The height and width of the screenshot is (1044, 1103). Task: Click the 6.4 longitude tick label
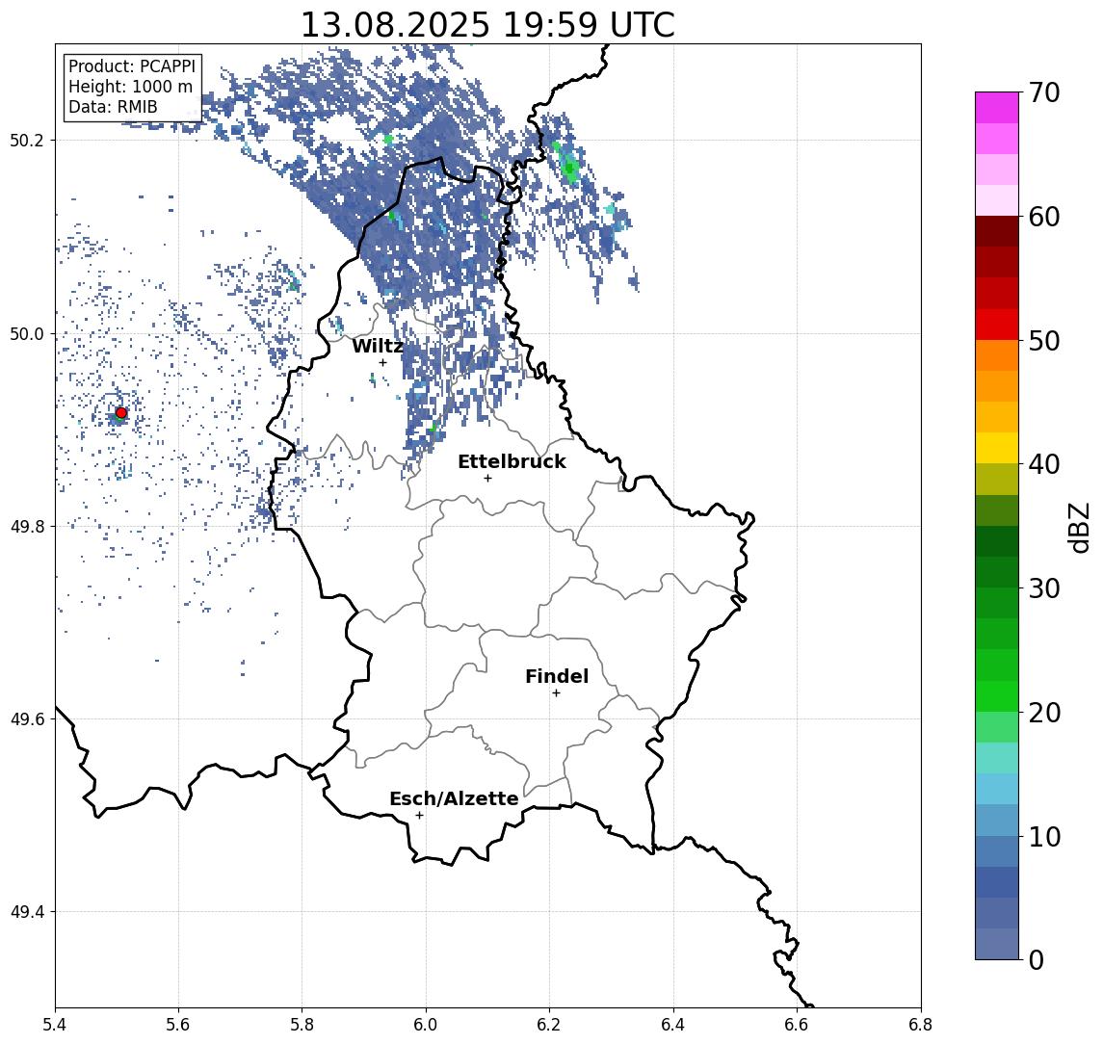(x=673, y=1025)
